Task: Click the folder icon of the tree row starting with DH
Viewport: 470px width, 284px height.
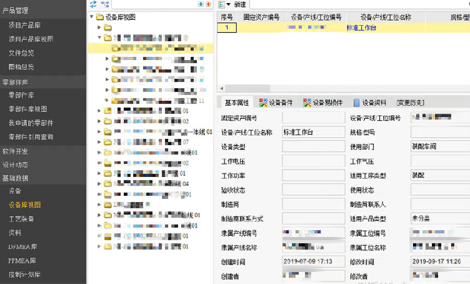Action: 108,205
